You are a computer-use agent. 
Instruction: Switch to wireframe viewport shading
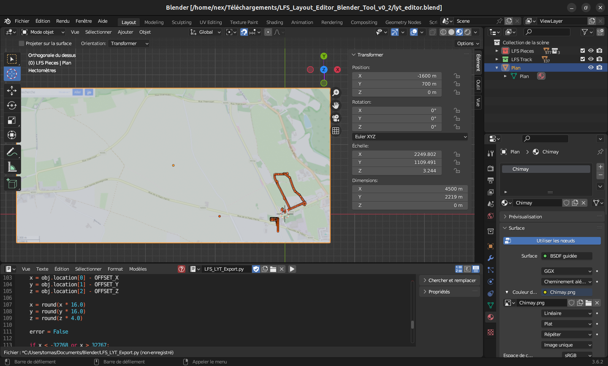point(443,32)
